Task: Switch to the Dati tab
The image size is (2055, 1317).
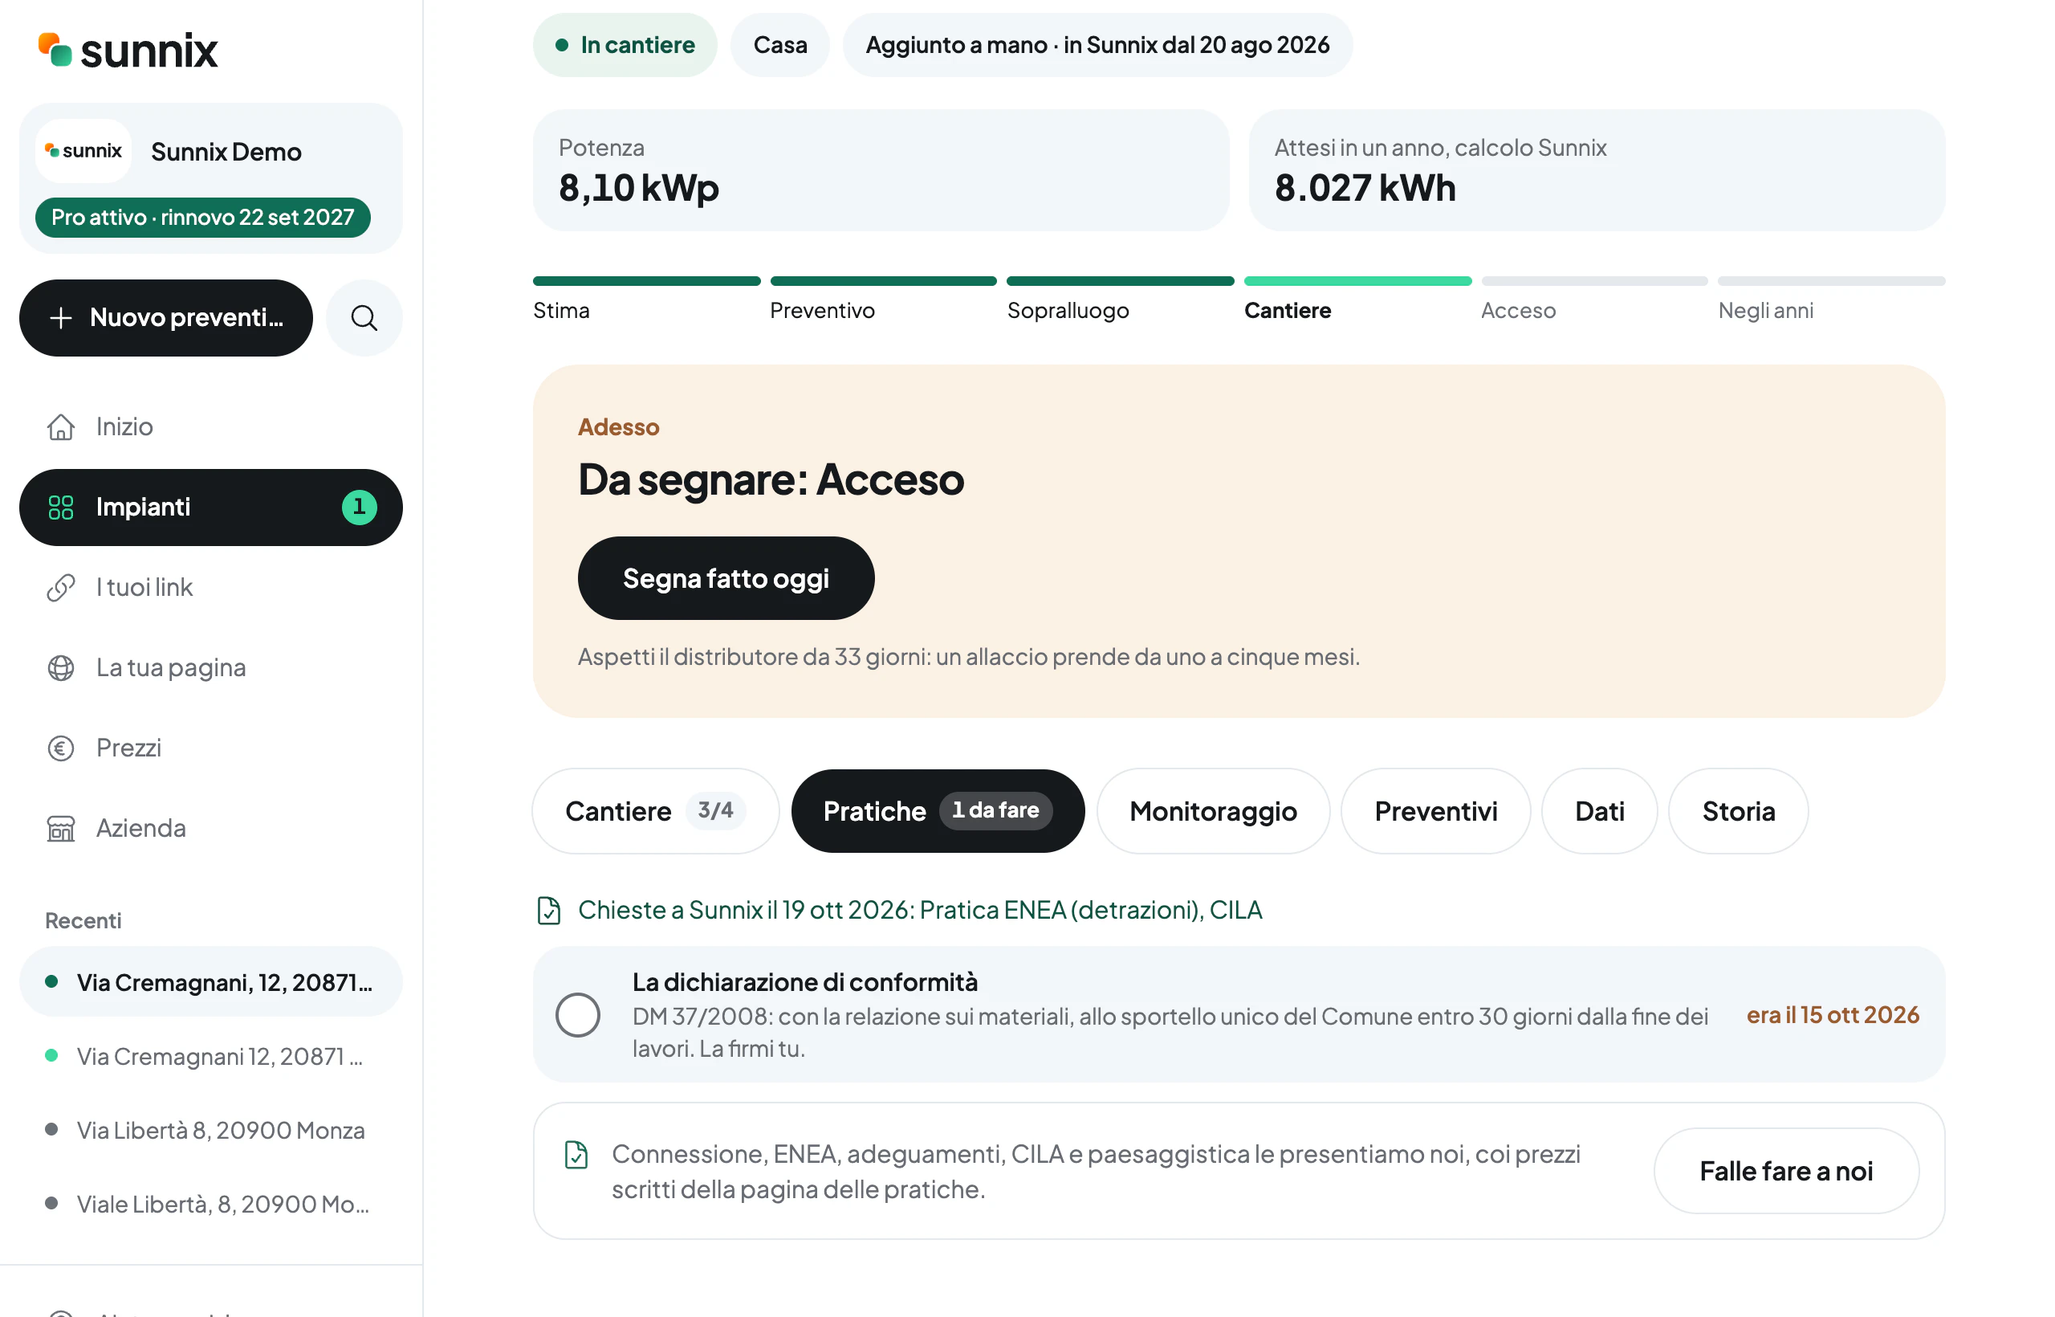Action: 1599,811
